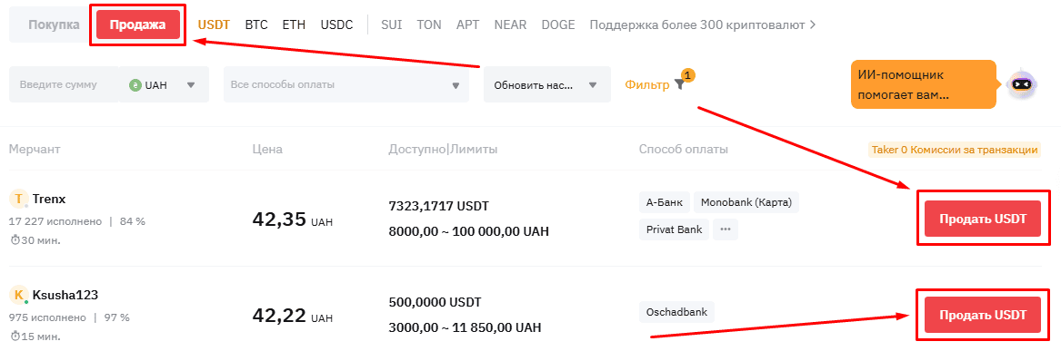Click Trenx 30 мин. timer icon
1061x361 pixels.
pos(15,239)
